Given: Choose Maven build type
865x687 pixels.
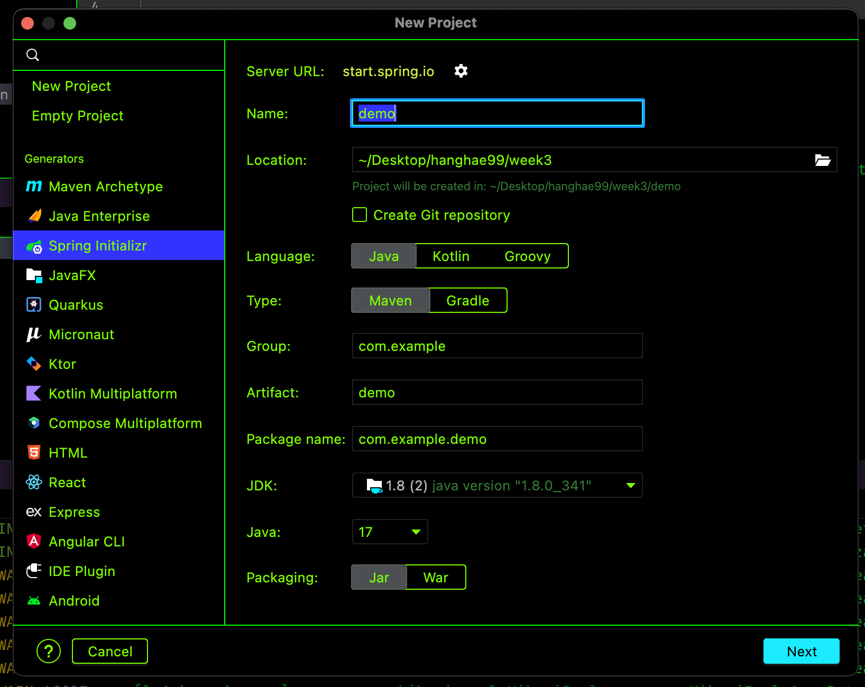Looking at the screenshot, I should [390, 300].
